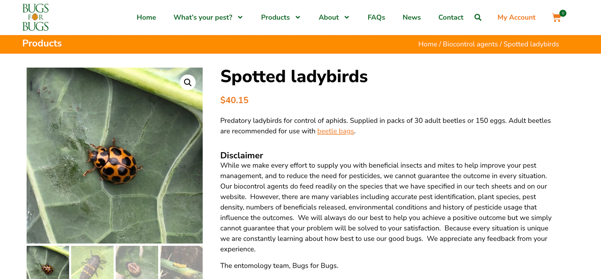This screenshot has width=601, height=279.
Task: Select the search magnifying glass beside Contact
Action: point(478,17)
